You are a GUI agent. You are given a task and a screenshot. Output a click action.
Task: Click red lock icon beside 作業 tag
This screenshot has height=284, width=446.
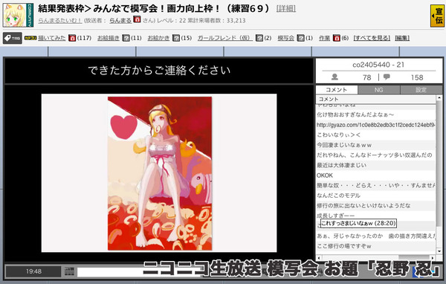click(337, 38)
